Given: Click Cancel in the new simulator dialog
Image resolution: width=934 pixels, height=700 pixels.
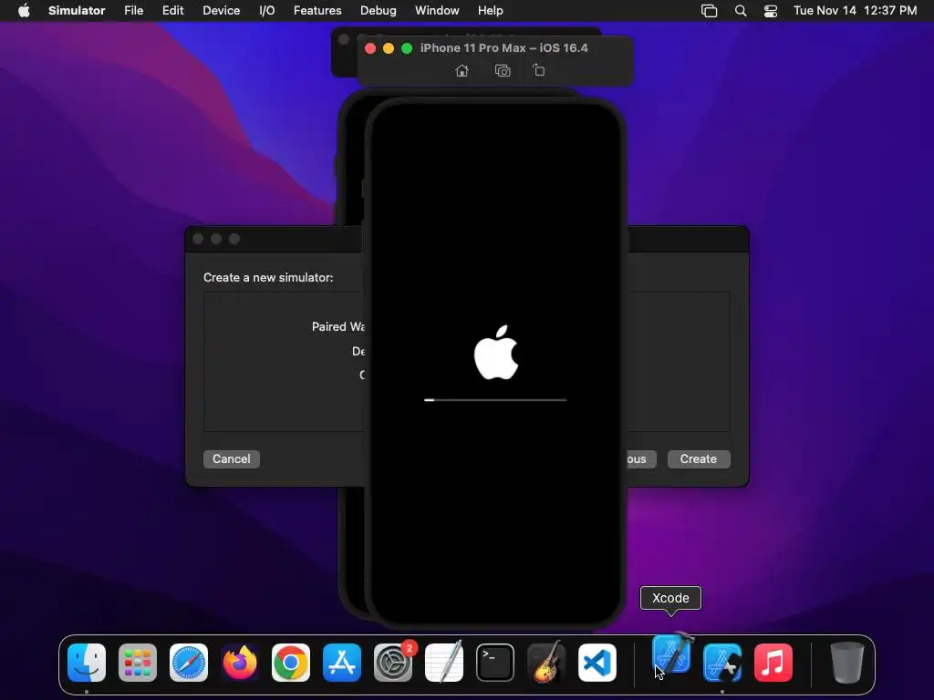Looking at the screenshot, I should 231,459.
